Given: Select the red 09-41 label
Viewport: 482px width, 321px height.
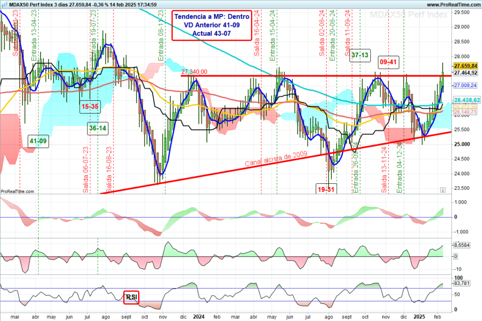Looking at the screenshot, I should [389, 62].
